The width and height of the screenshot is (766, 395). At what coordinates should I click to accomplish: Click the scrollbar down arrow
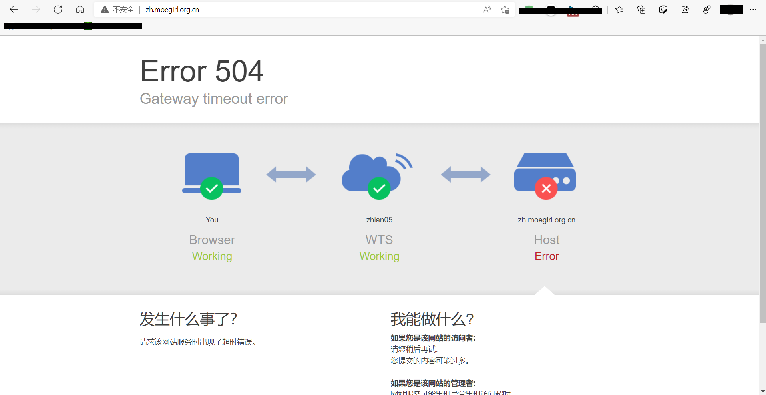pos(762,391)
